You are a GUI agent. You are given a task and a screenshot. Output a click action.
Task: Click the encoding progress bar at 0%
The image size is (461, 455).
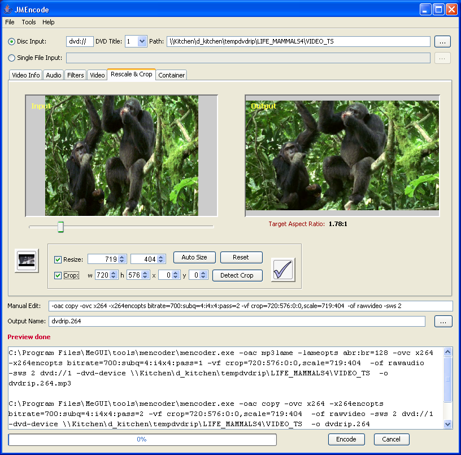point(142,439)
